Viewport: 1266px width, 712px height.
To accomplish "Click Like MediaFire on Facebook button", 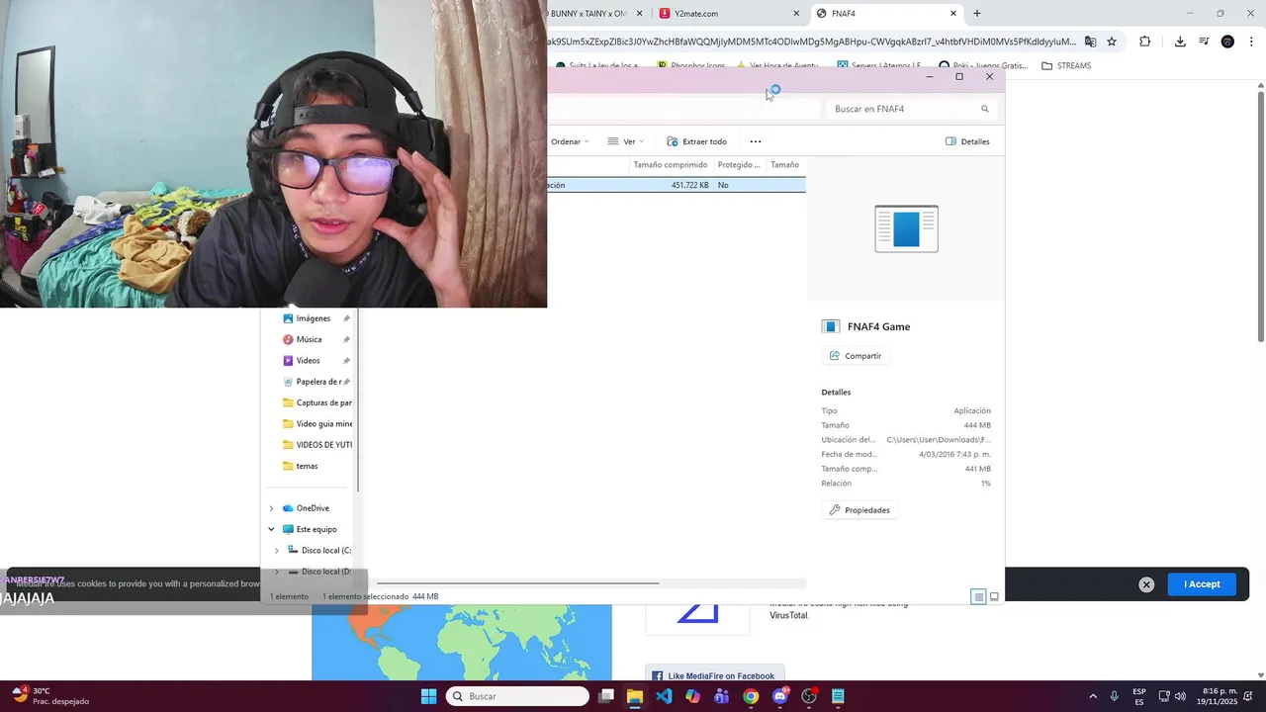I will [x=714, y=676].
